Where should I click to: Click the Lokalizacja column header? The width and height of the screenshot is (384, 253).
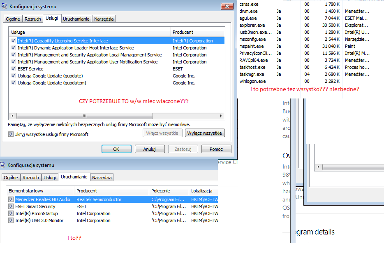click(x=203, y=191)
